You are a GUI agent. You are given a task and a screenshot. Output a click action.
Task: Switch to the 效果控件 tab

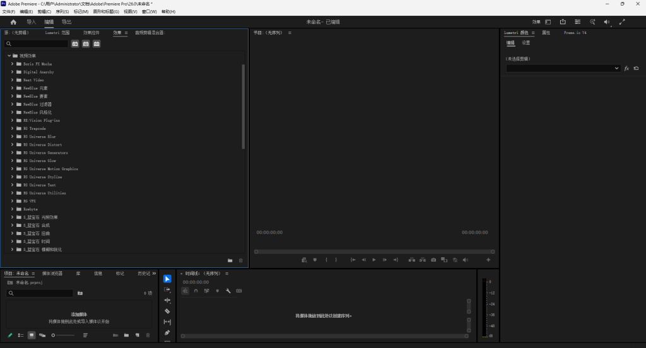[91, 33]
